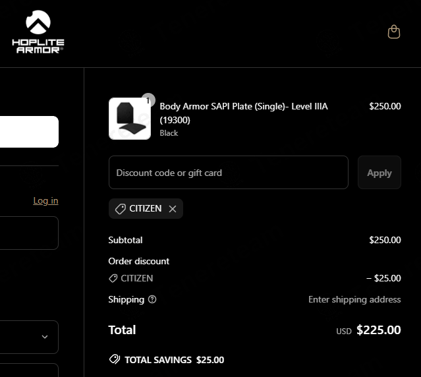Viewport: 421px width, 377px height.
Task: Click the quantity badge on the product image
Action: 148,101
